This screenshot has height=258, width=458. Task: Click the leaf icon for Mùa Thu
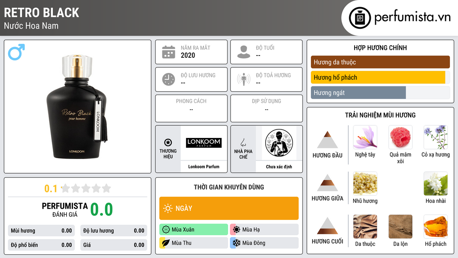pos(166,243)
